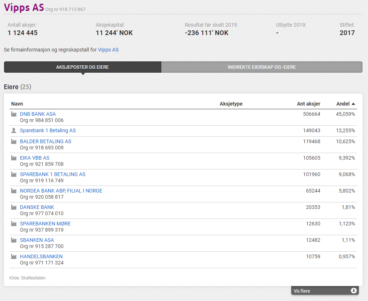Screen dimensions: 368x301
Task: Select percentage 10,625%
Action: click(x=345, y=142)
